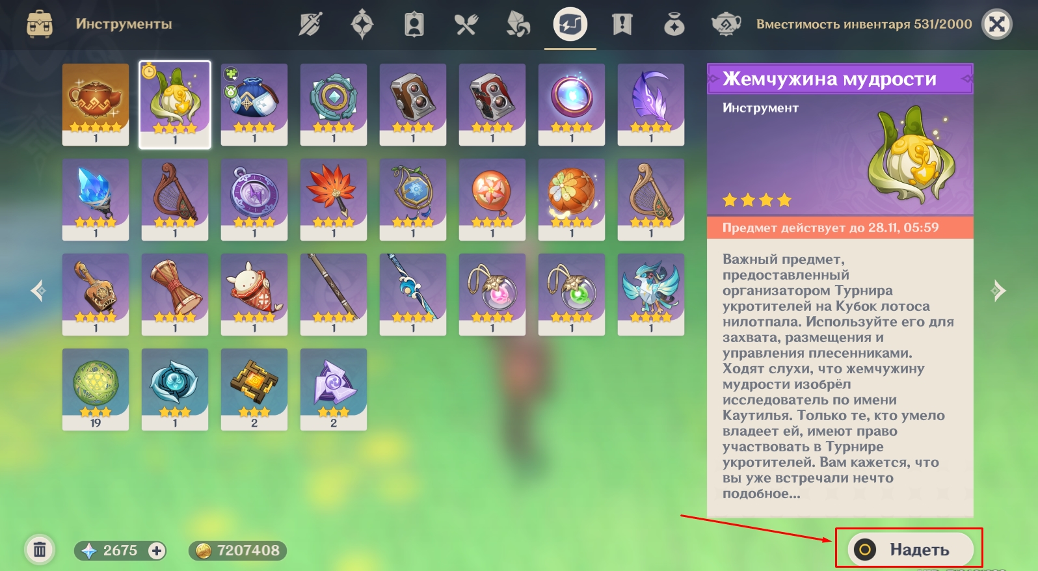1038x571 pixels.
Task: Select the bird-shaped gadget item
Action: pos(651,294)
